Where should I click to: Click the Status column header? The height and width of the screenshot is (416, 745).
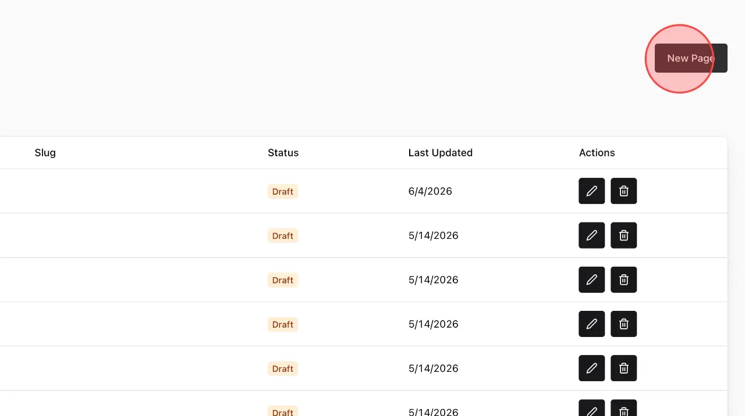tap(283, 153)
